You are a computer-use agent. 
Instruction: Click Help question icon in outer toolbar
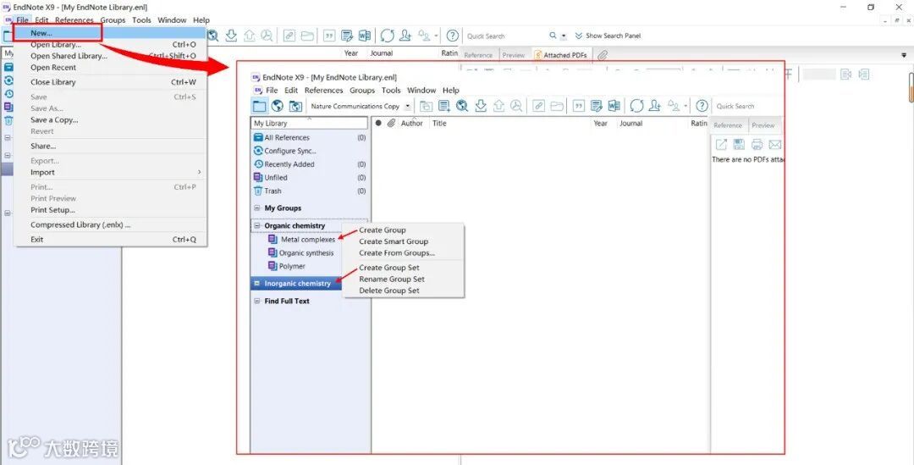(x=452, y=36)
